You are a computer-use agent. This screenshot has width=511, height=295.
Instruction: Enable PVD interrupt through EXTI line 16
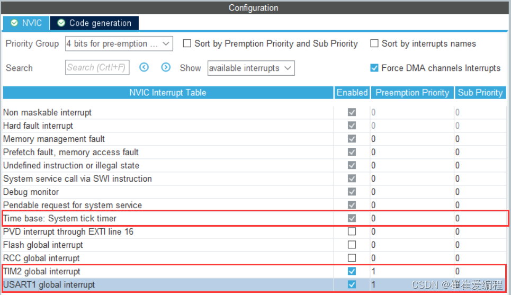[x=352, y=231]
